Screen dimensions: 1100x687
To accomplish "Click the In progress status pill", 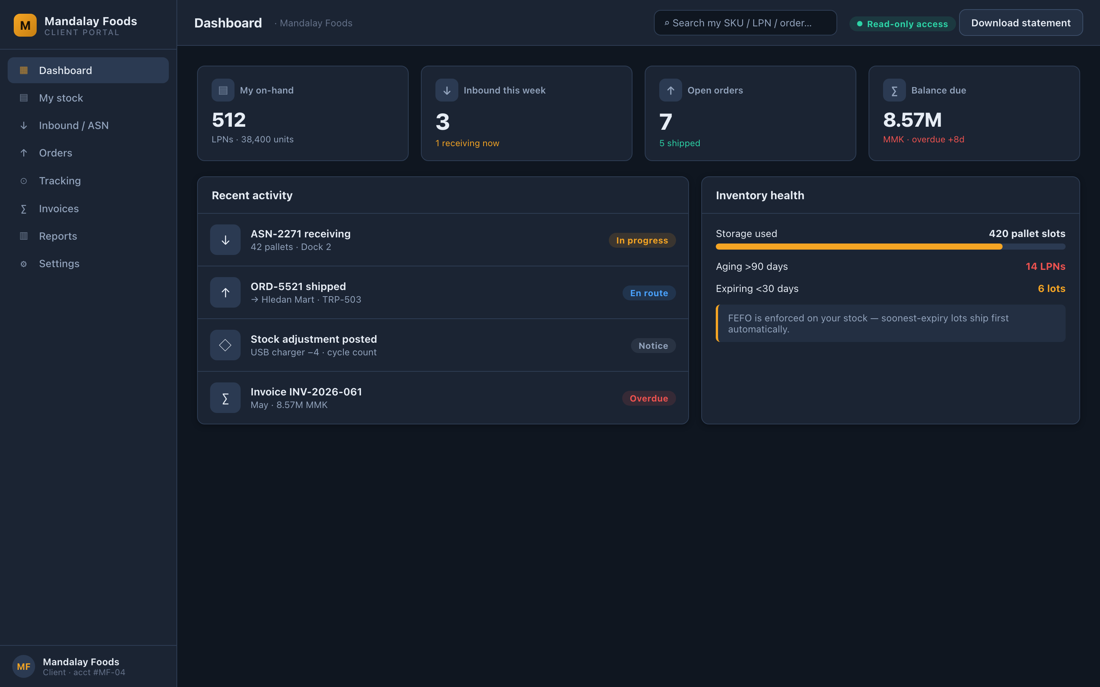I will pyautogui.click(x=642, y=240).
